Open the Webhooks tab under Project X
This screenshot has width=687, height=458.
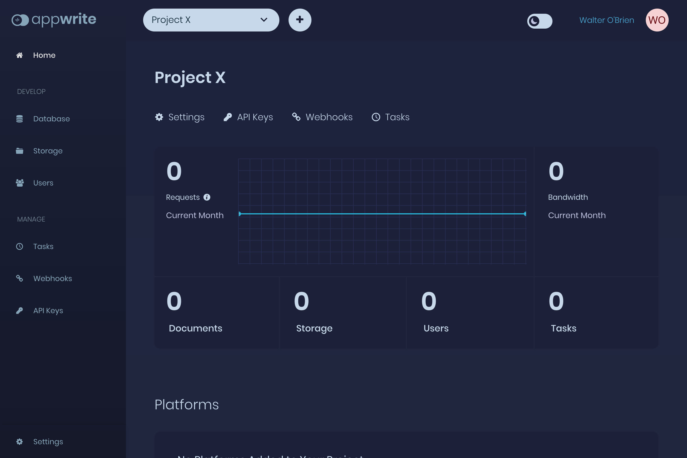(x=323, y=117)
